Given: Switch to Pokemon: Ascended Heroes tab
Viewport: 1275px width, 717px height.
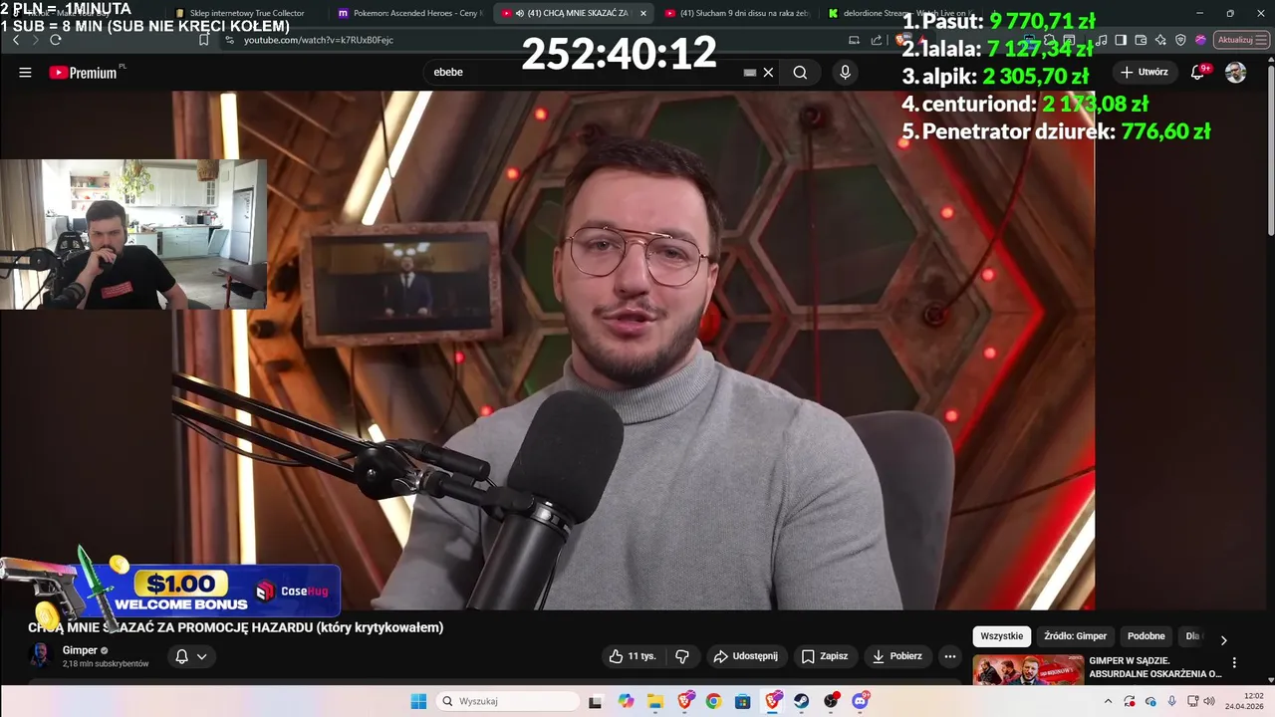Looking at the screenshot, I should pyautogui.click(x=410, y=13).
